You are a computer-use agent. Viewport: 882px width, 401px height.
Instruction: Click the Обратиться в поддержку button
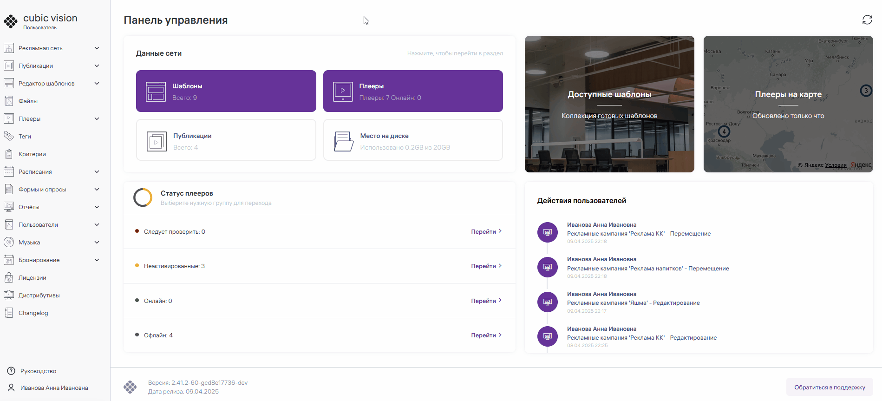click(829, 387)
